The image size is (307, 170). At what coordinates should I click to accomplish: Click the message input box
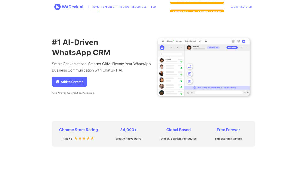coord(219,93)
